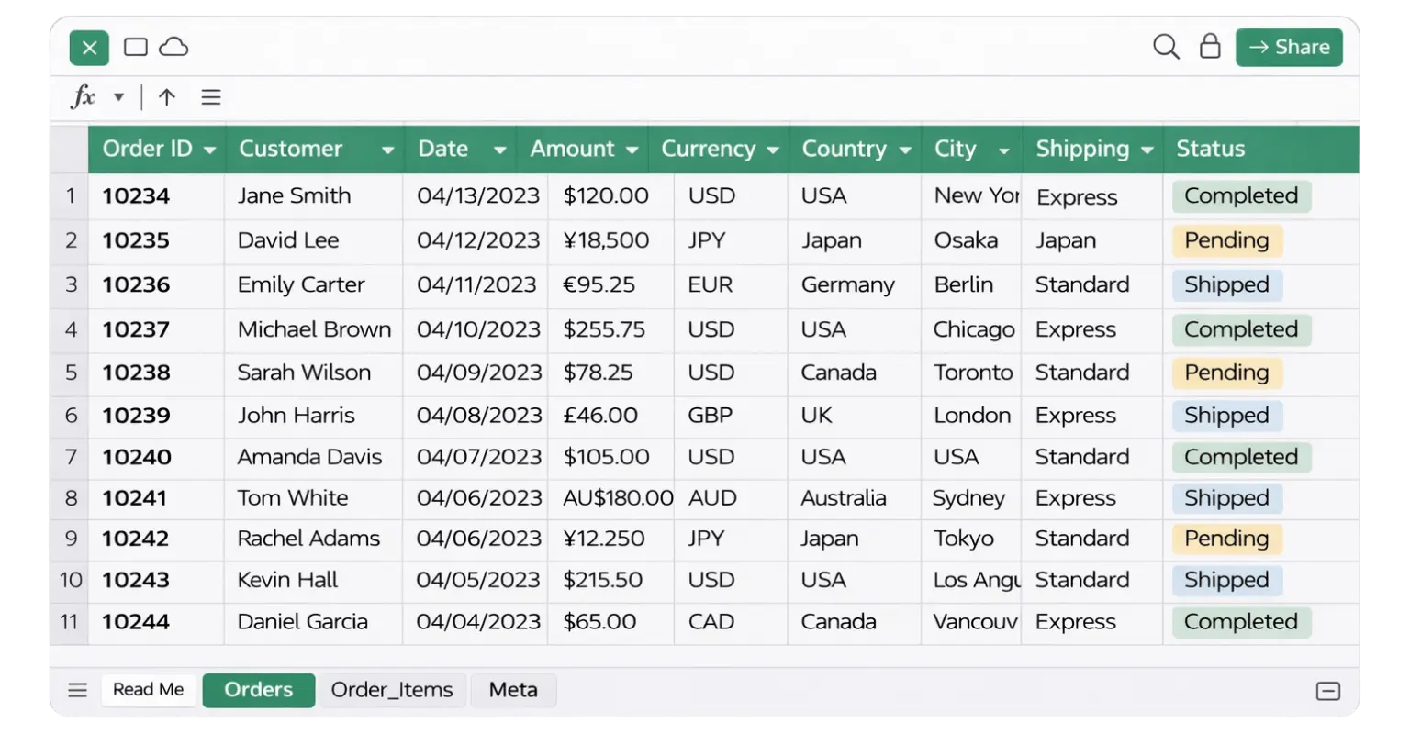Screen dimensions: 1410x734
Task: Click the Share button
Action: click(1289, 47)
